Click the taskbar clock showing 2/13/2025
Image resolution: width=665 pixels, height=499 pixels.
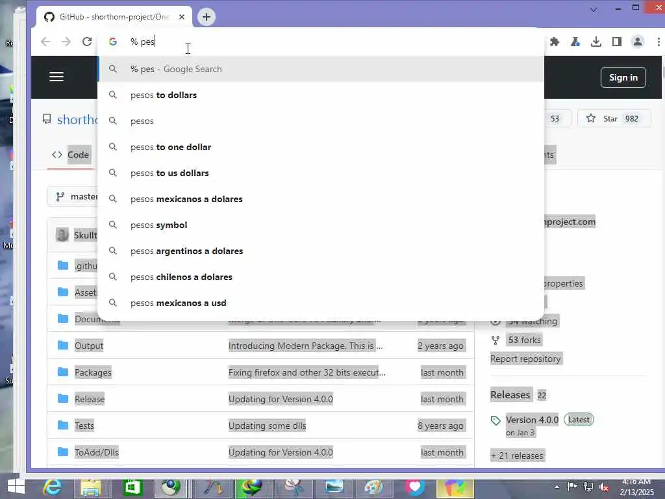click(636, 487)
